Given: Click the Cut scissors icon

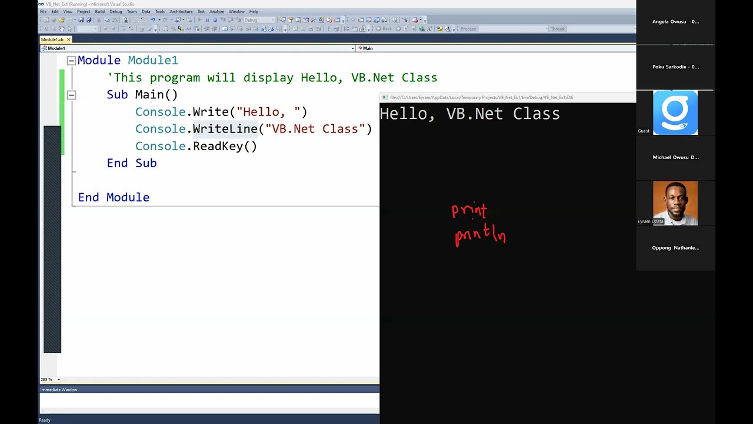Looking at the screenshot, I should tap(99, 20).
